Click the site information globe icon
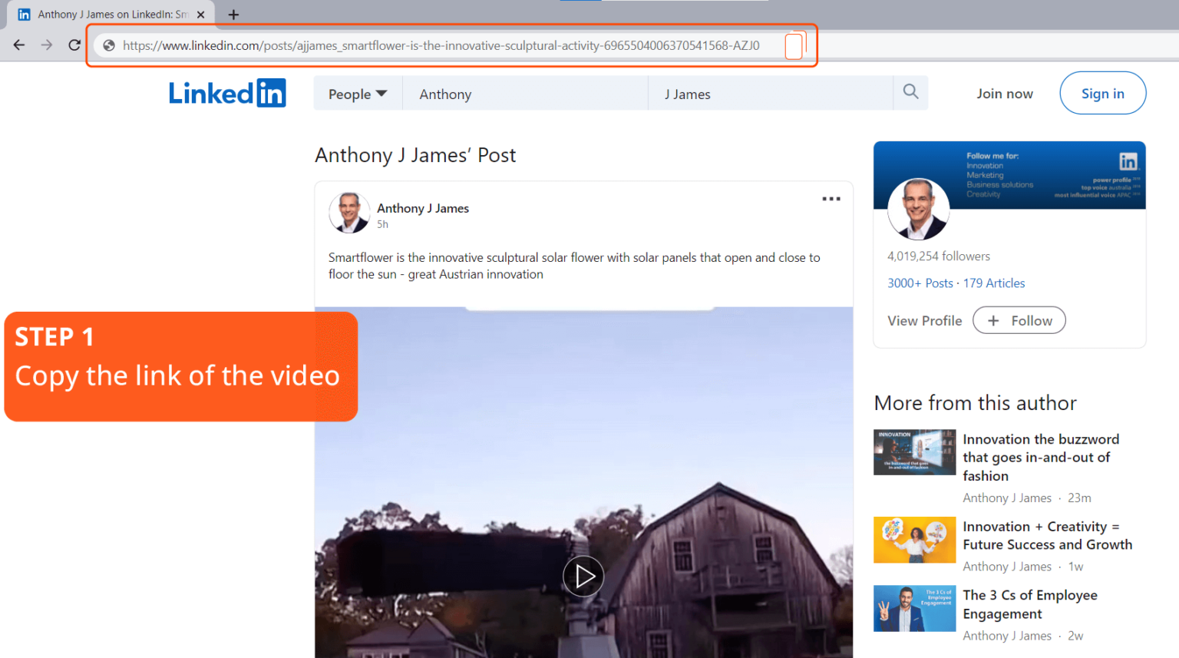Viewport: 1179px width, 658px height. (108, 45)
